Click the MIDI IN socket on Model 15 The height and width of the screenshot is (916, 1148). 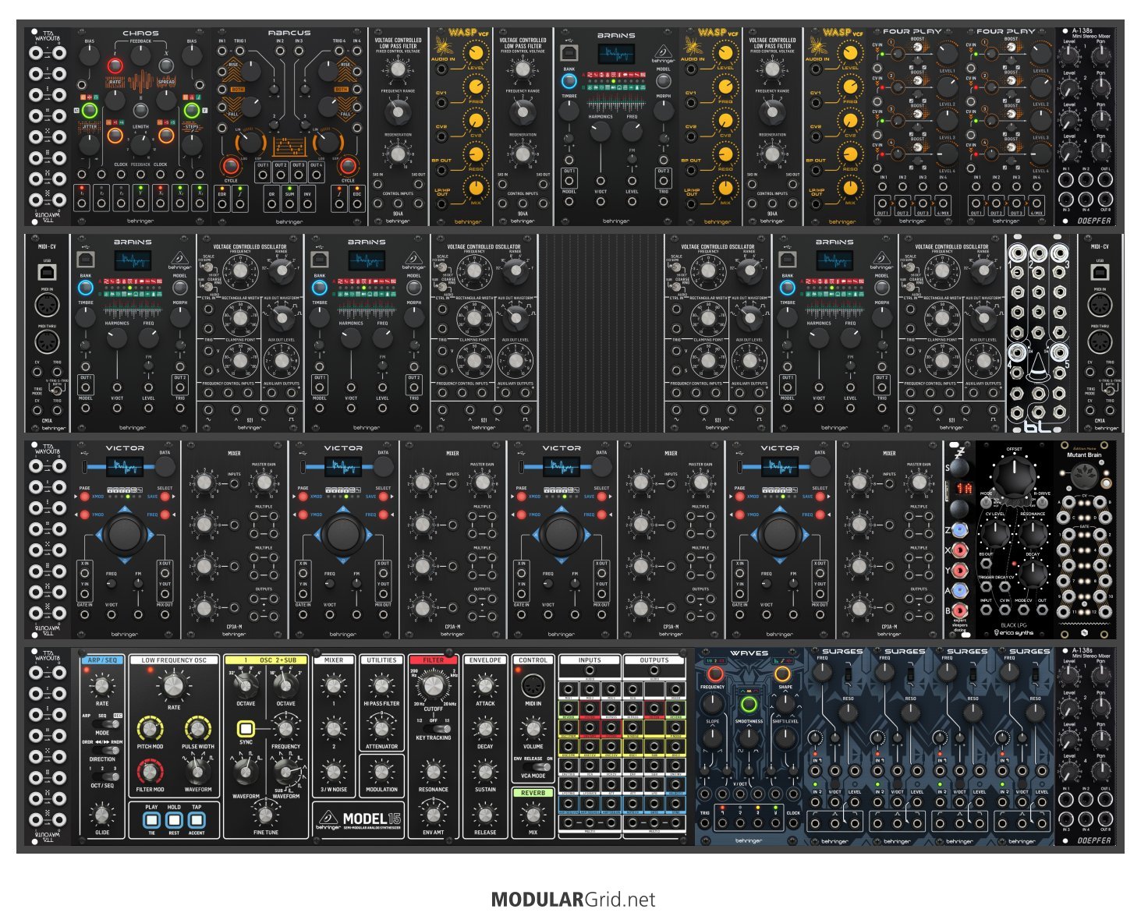click(x=533, y=685)
